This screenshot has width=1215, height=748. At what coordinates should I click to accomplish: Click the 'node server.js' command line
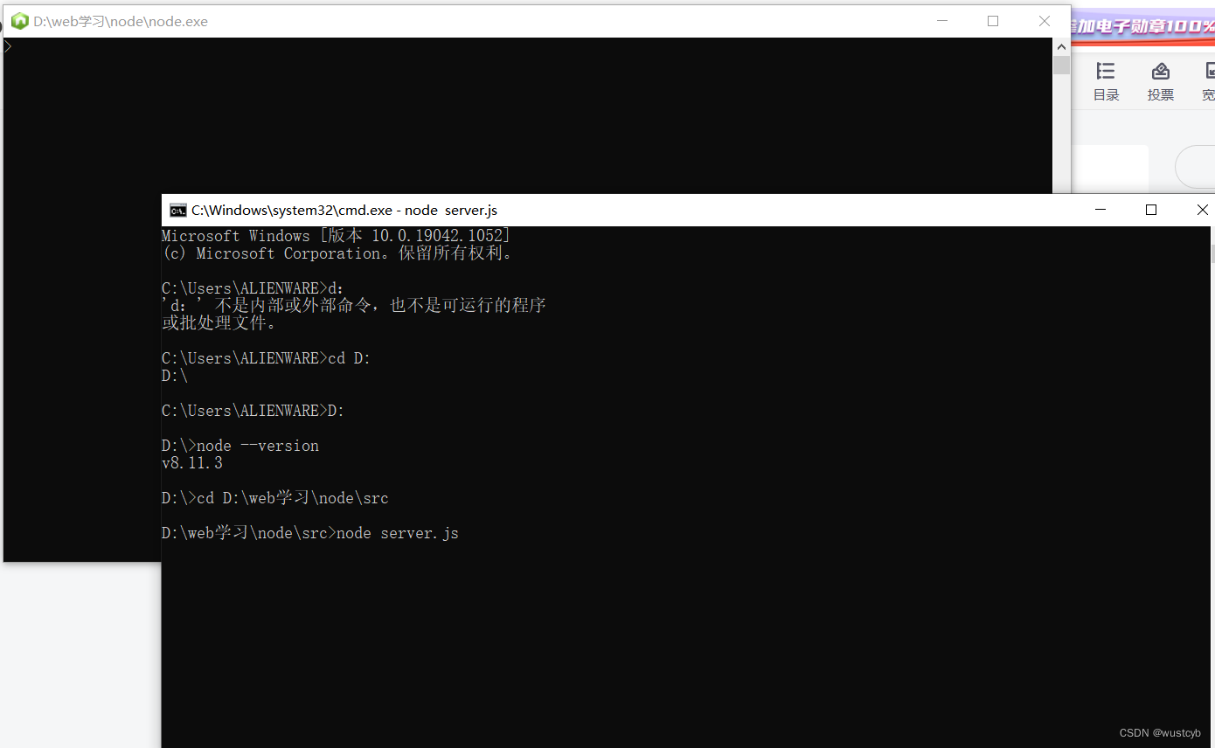(x=310, y=533)
